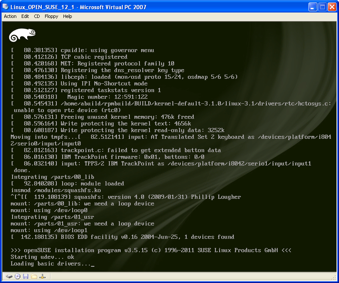Click 'Starting udev... ok' line
Viewport: 339px width, 283px height.
pyautogui.click(x=43, y=257)
